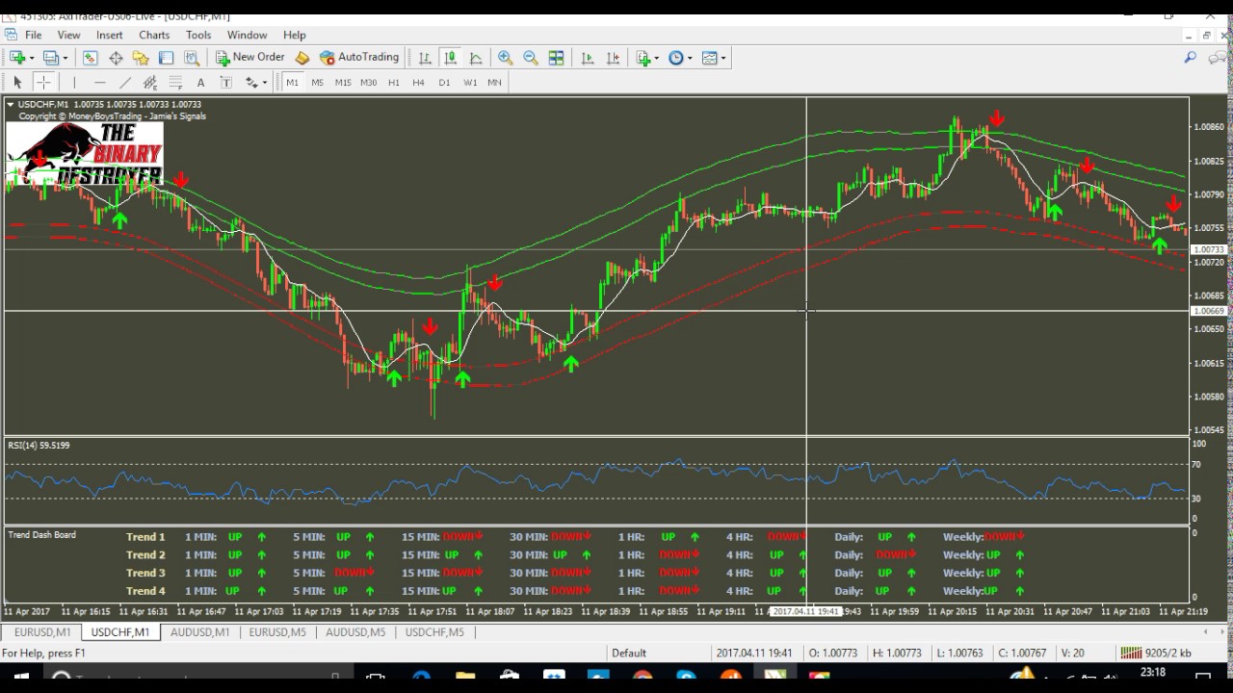This screenshot has width=1233, height=693.
Task: Draw a horizontal line
Action: pyautogui.click(x=99, y=83)
